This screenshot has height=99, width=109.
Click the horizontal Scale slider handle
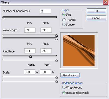pos(57,77)
